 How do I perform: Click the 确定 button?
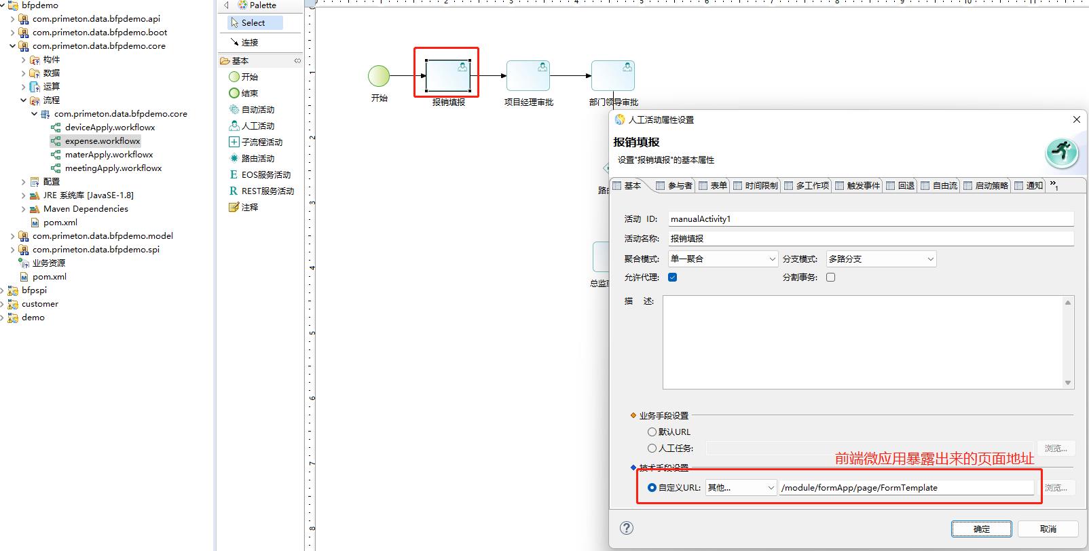(981, 529)
